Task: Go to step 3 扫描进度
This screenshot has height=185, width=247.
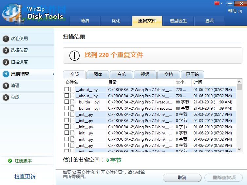Action: point(27,62)
